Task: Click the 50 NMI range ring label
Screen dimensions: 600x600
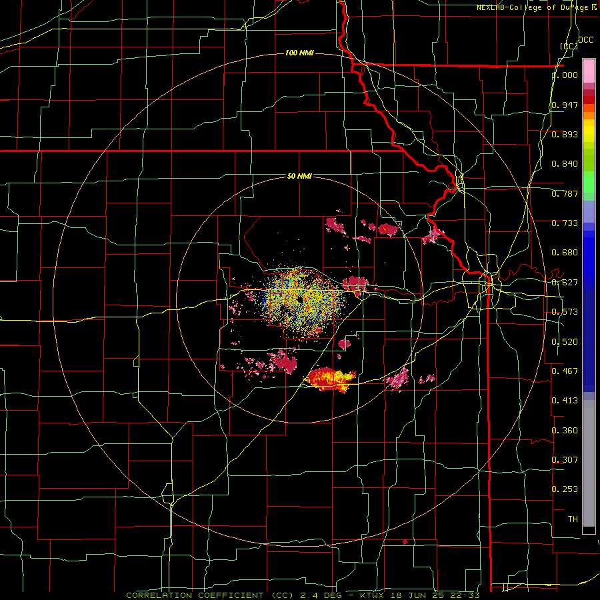Action: click(x=299, y=177)
